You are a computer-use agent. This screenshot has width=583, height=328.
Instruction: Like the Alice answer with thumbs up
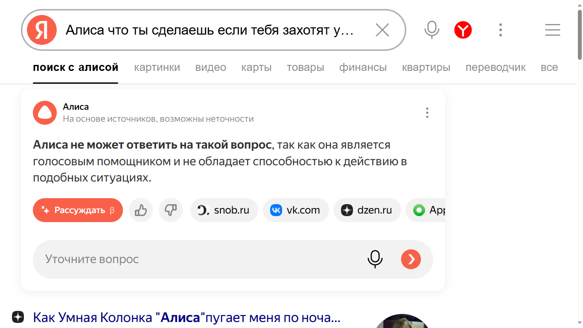pyautogui.click(x=141, y=210)
